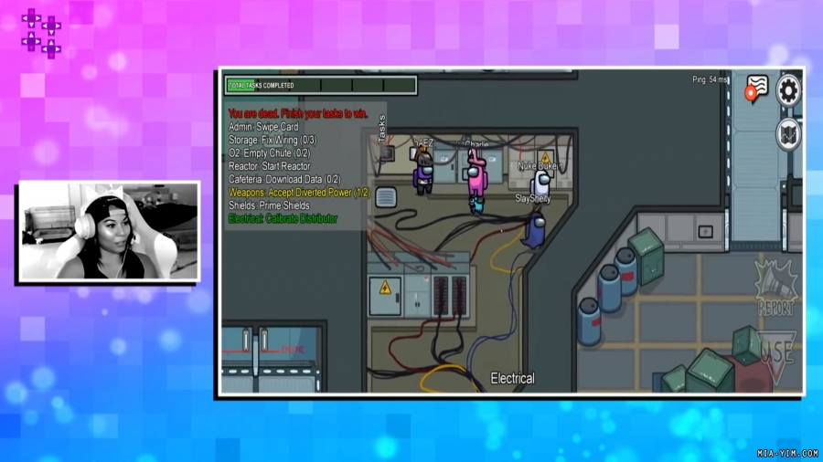Click the red 'You are dead' message

tap(298, 113)
